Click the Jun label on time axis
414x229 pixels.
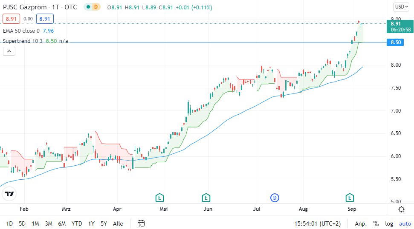tap(208, 209)
